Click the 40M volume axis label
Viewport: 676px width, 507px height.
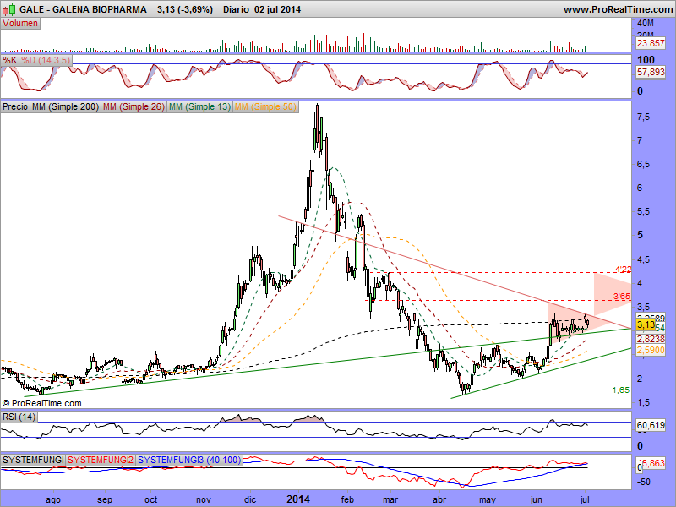646,24
